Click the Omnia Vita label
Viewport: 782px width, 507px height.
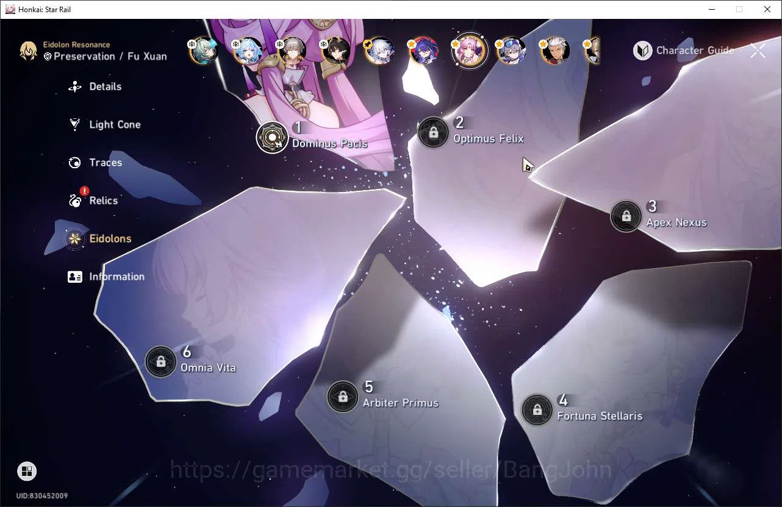[208, 368]
